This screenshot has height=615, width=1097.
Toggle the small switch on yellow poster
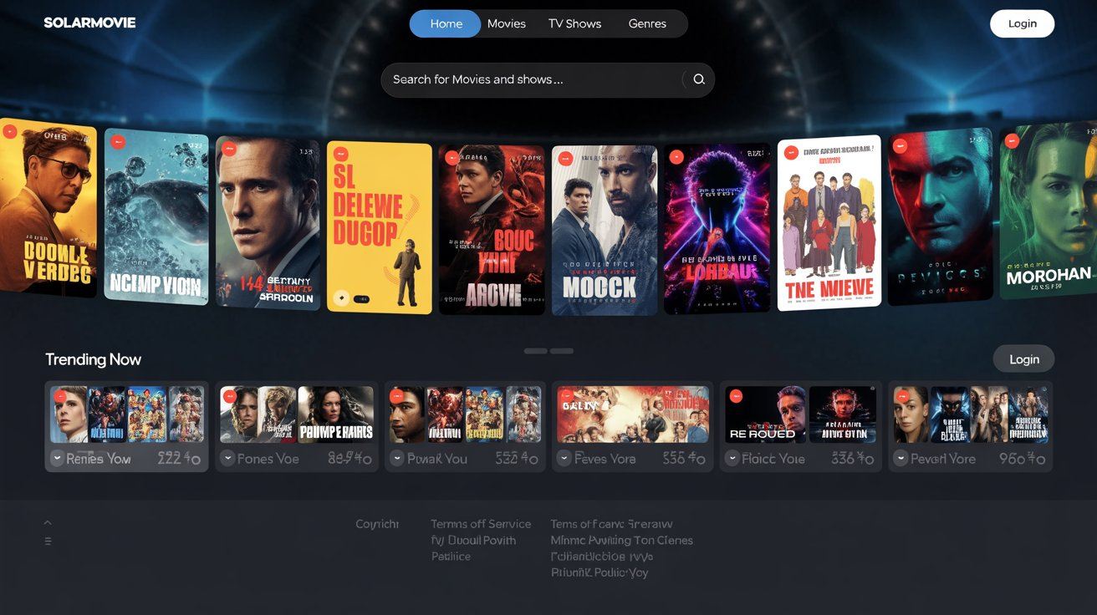tap(361, 298)
